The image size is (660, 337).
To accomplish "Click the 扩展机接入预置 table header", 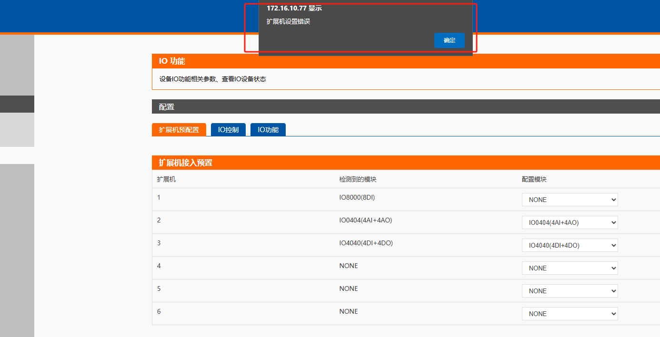I will 185,163.
